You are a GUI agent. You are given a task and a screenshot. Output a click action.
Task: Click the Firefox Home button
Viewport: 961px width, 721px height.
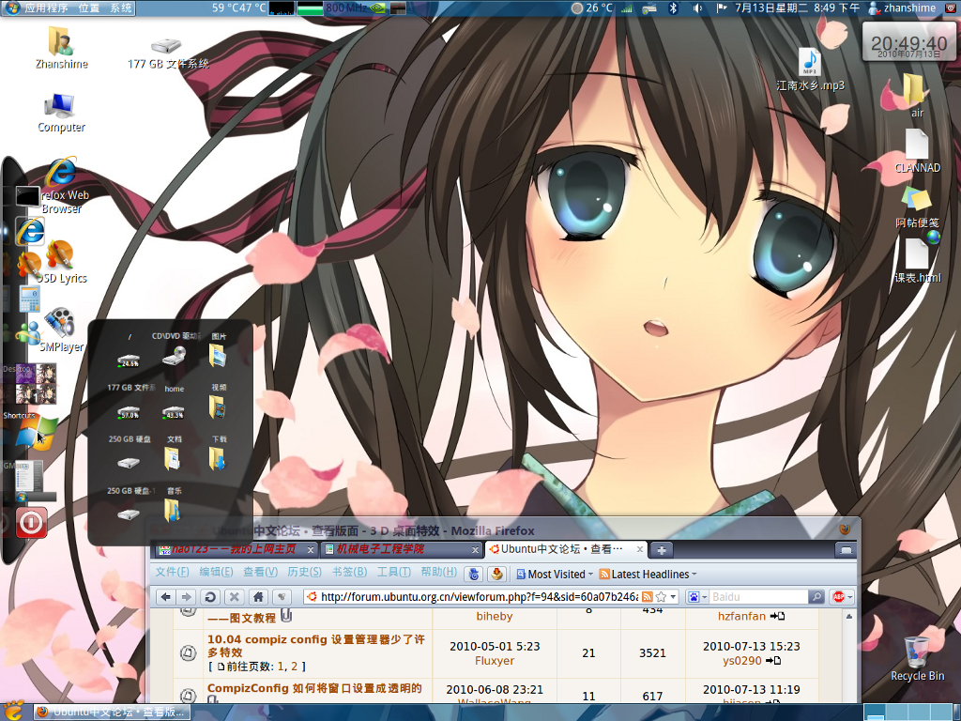pyautogui.click(x=259, y=596)
